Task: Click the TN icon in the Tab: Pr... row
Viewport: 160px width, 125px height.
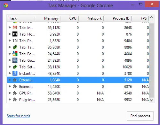Action: [x=15, y=40]
